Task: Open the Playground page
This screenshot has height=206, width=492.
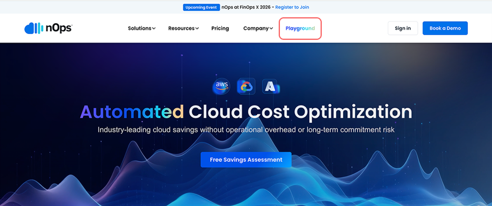Action: pos(300,28)
